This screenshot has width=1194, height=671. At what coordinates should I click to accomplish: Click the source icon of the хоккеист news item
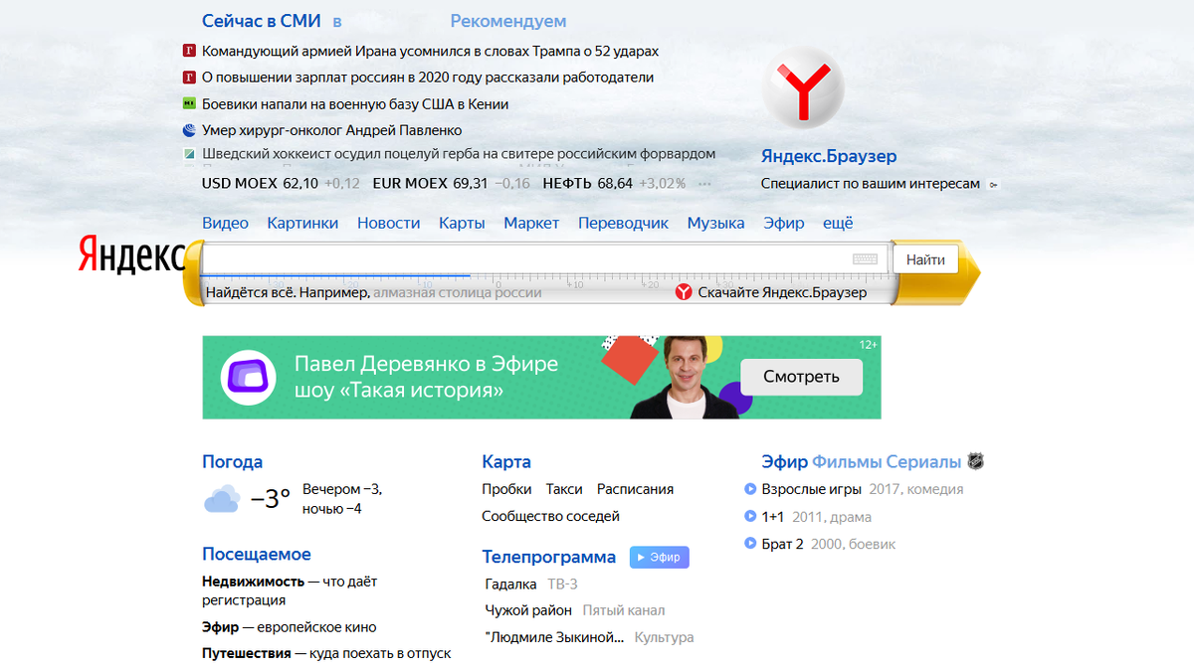pyautogui.click(x=189, y=154)
